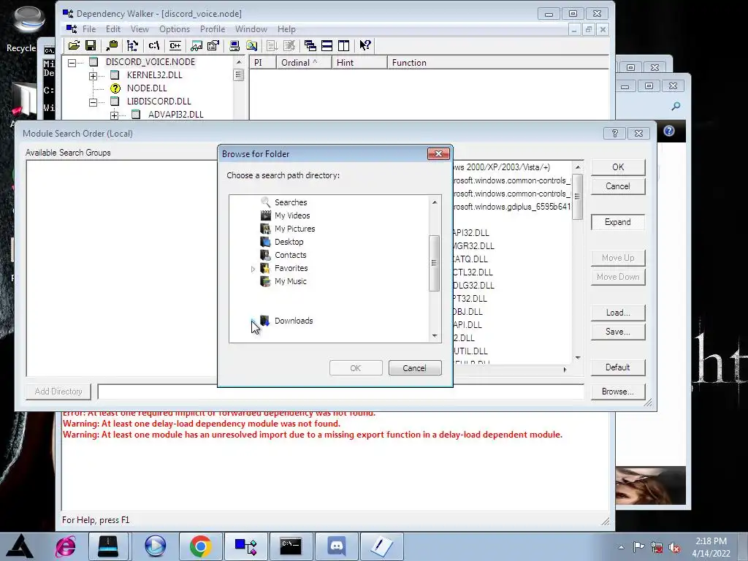This screenshot has width=748, height=561.
Task: Click the folder list scroll down arrow
Action: tap(434, 336)
